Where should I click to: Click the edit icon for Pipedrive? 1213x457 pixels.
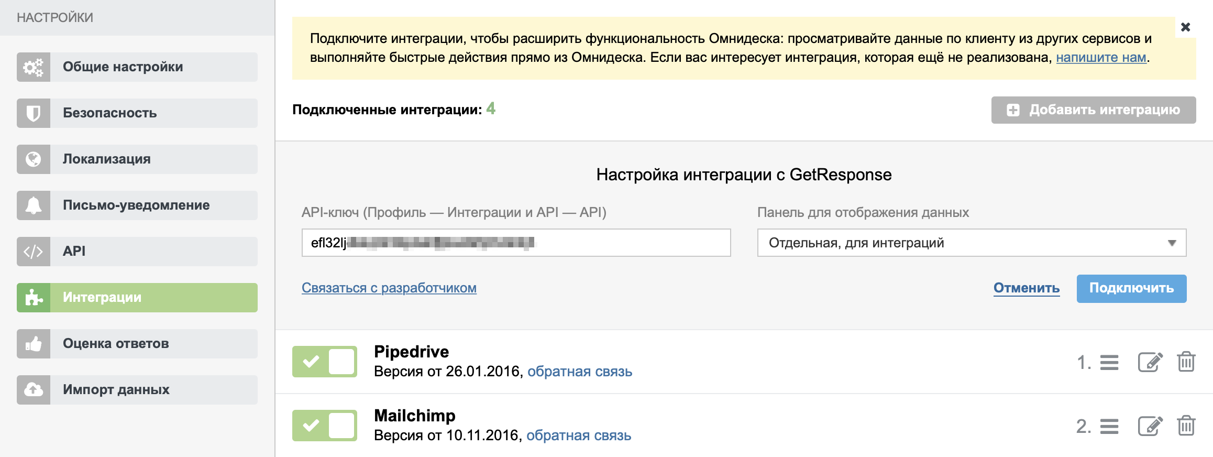(x=1150, y=362)
